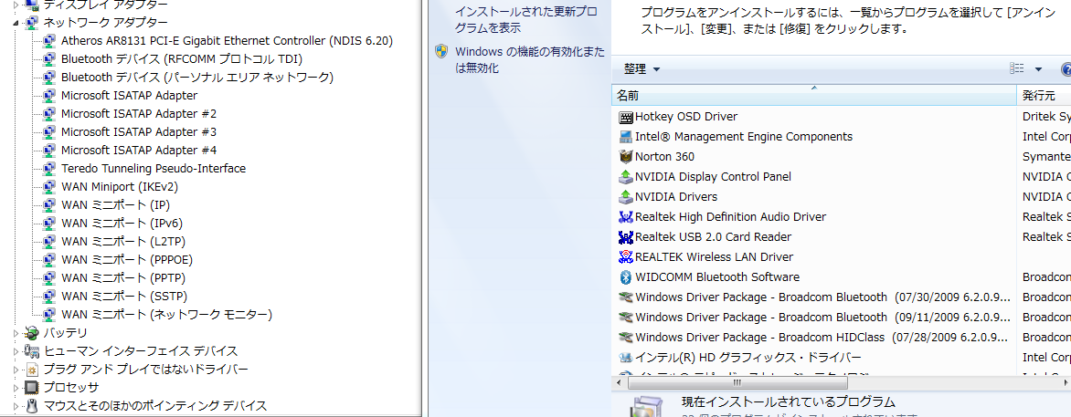Select WAN ミニポート (IP) entry
This screenshot has width=1071, height=417.
115,205
